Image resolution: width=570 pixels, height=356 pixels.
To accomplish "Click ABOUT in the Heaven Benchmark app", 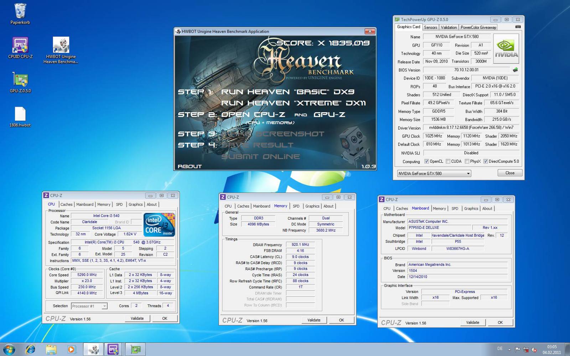I will click(x=190, y=166).
